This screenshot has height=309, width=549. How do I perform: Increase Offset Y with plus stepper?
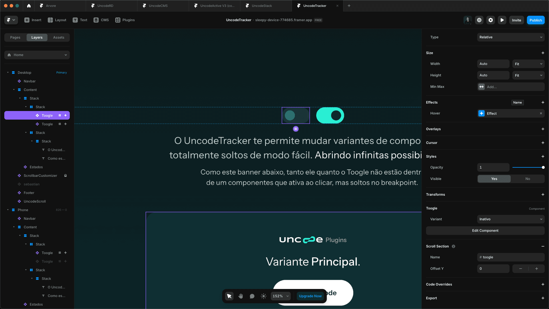pos(537,269)
